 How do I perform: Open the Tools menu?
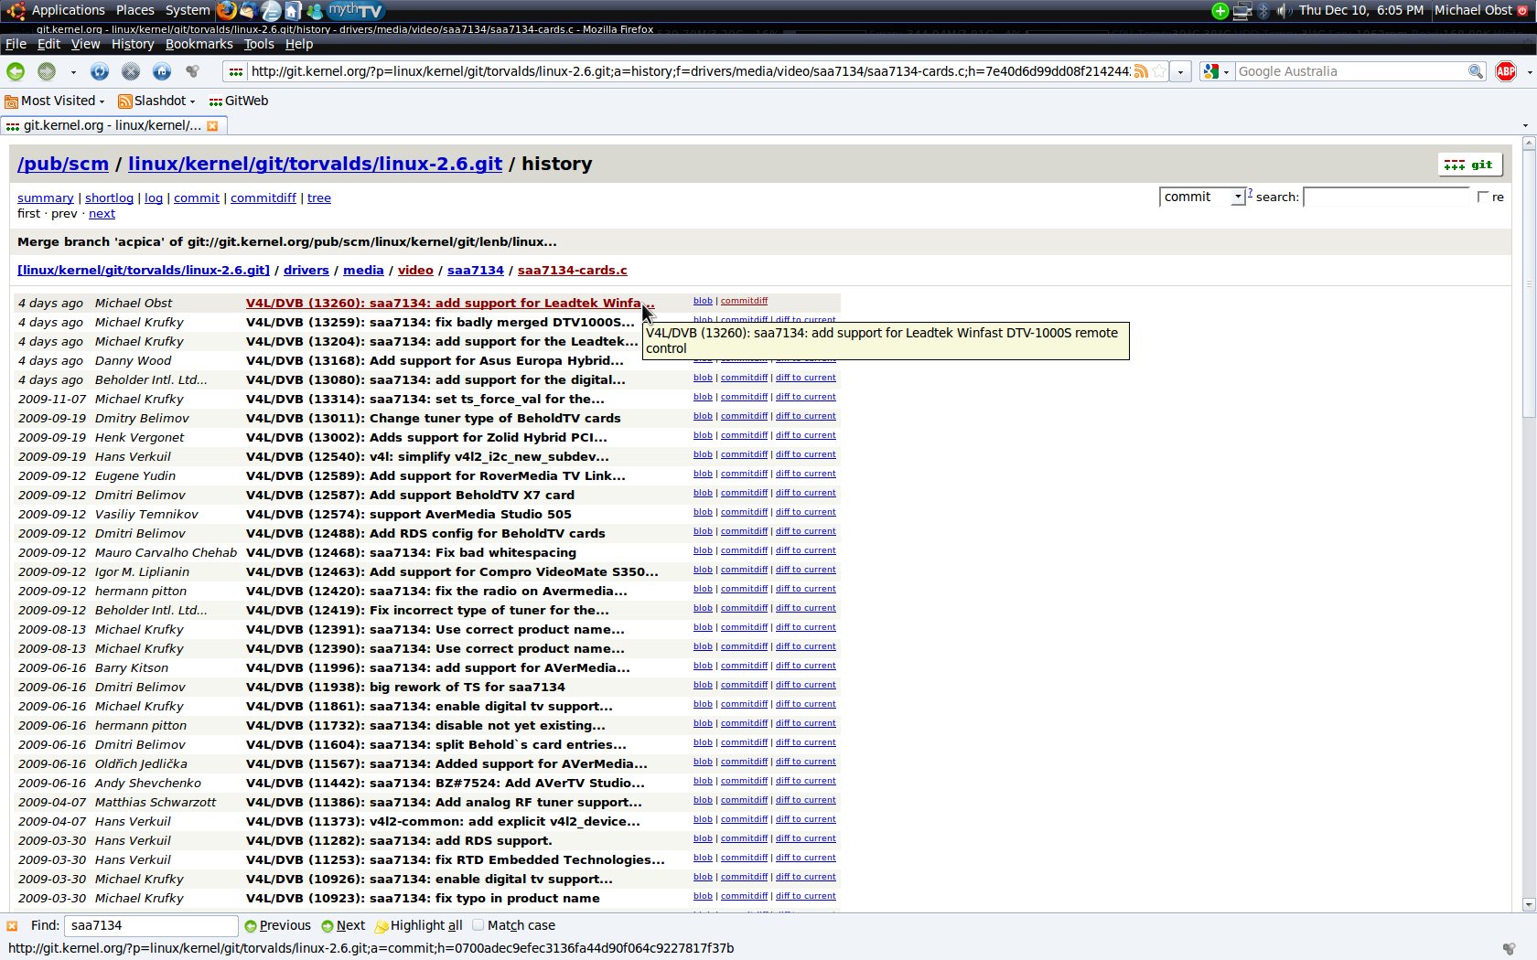click(259, 44)
